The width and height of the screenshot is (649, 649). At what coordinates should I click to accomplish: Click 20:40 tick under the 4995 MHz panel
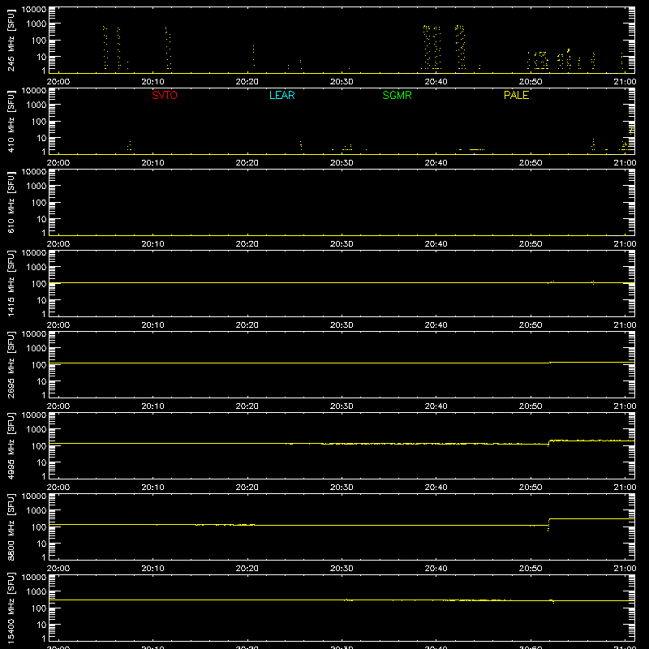[436, 488]
